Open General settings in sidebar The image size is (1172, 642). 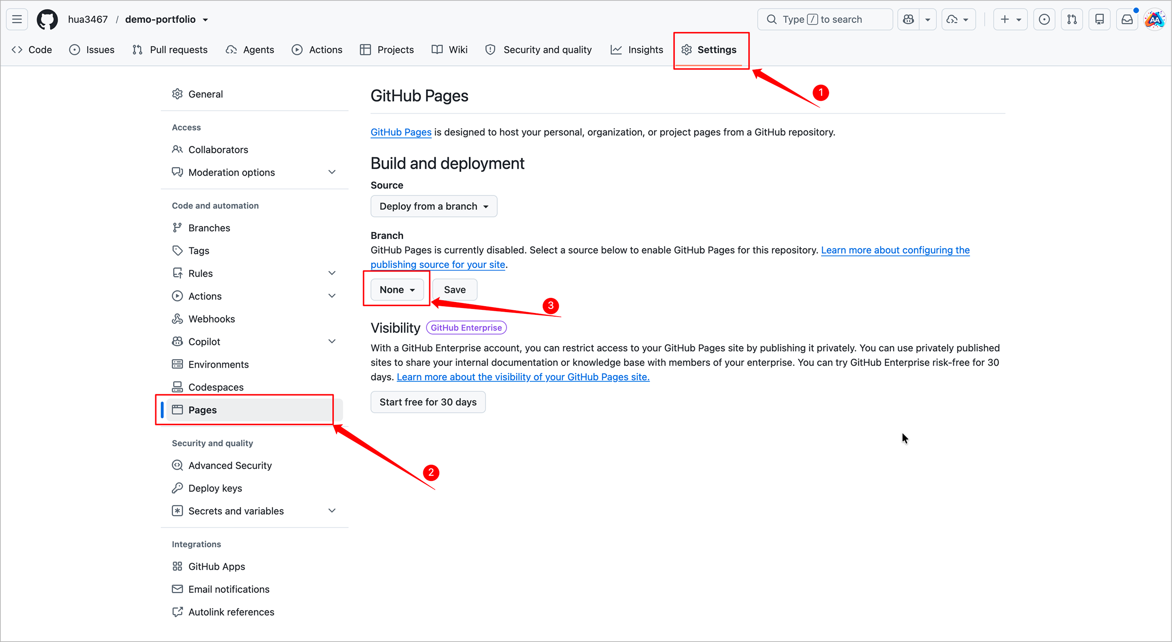pos(255,94)
